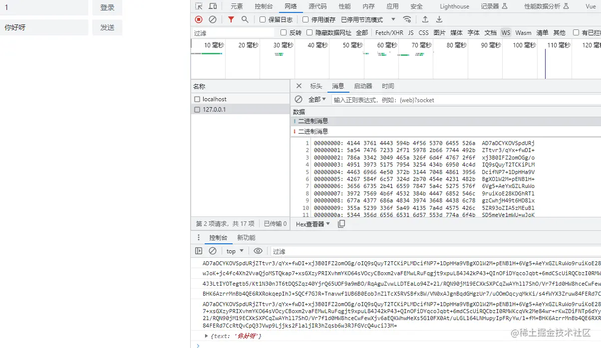Select the 127.0.0.1 request row

tap(241, 109)
